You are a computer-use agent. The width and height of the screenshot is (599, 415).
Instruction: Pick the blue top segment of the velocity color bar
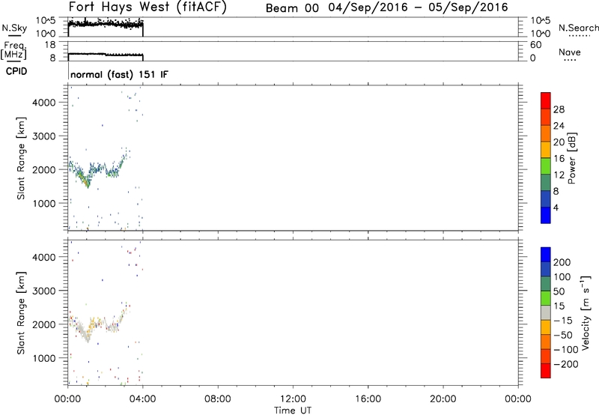pyautogui.click(x=546, y=255)
